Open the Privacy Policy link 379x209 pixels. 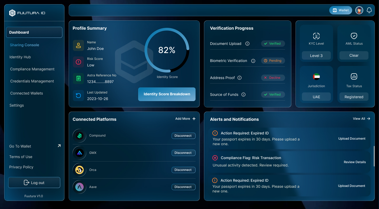pyautogui.click(x=21, y=167)
